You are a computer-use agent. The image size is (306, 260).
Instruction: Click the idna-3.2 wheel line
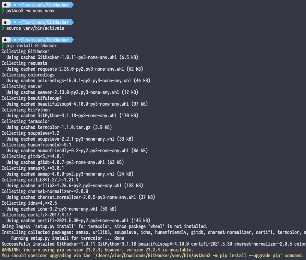click(x=61, y=209)
